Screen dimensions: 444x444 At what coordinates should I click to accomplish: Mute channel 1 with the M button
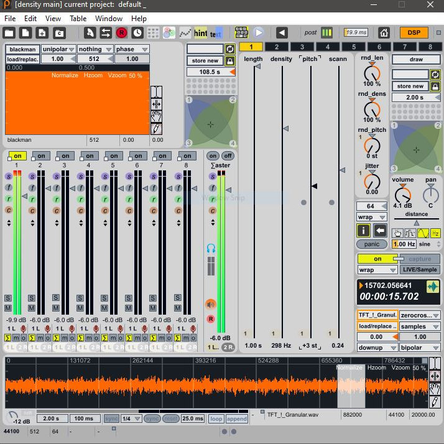pos(8,308)
